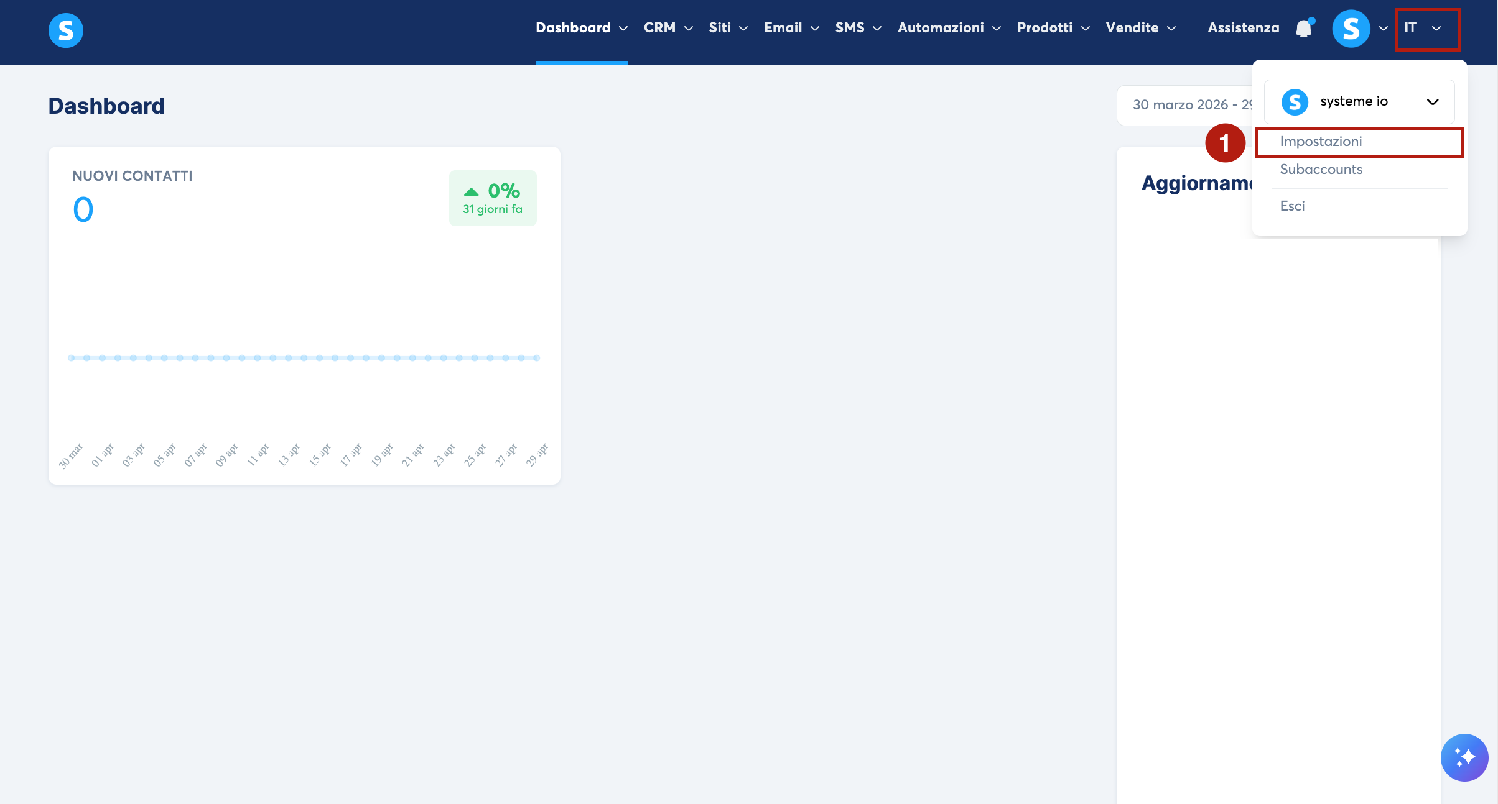
Task: Open the AI assistant sparkle button
Action: coord(1464,757)
